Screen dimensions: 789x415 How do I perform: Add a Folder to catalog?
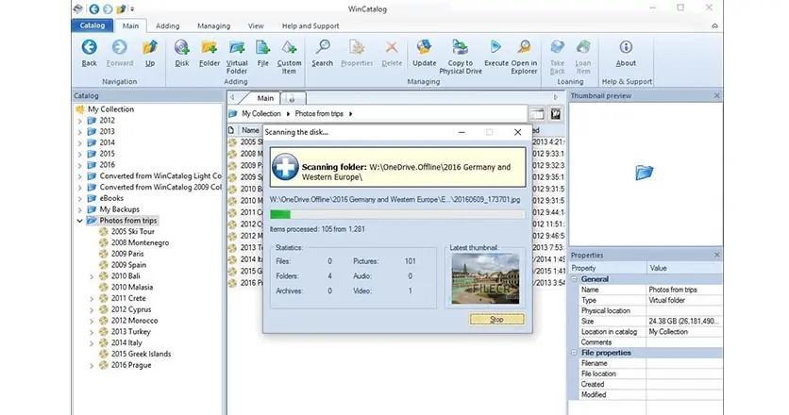click(x=210, y=53)
